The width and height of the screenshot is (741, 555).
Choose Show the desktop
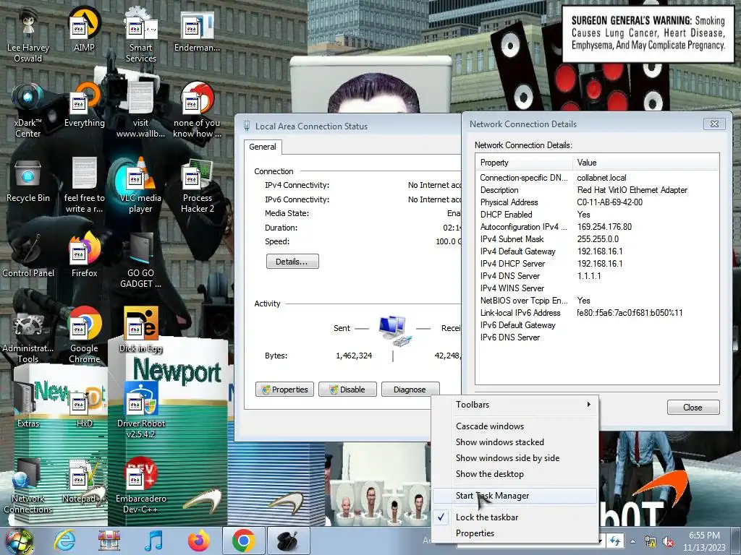pos(515,474)
